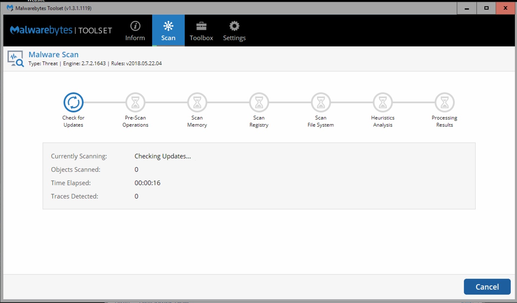Screen dimensions: 517x303
Task: Click the Malware Scan monitor icon
Action: (16, 59)
